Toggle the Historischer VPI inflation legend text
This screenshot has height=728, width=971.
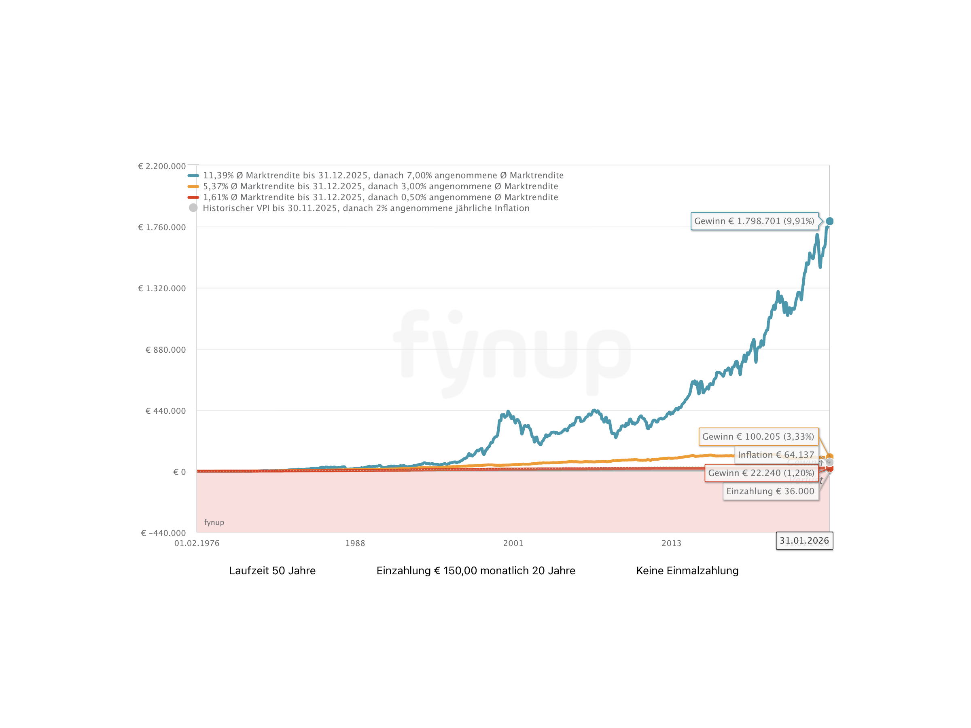coord(366,208)
